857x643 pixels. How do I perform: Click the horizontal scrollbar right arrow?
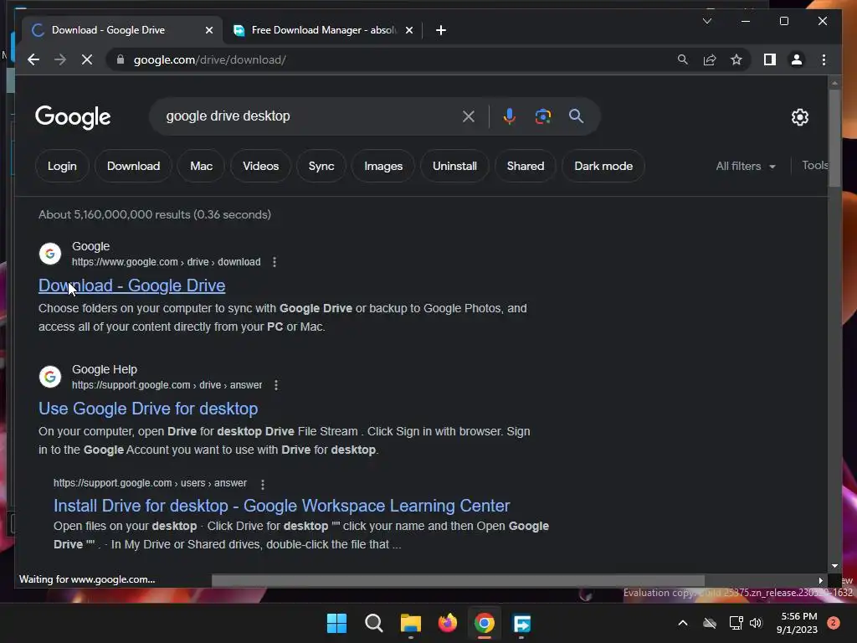point(820,581)
